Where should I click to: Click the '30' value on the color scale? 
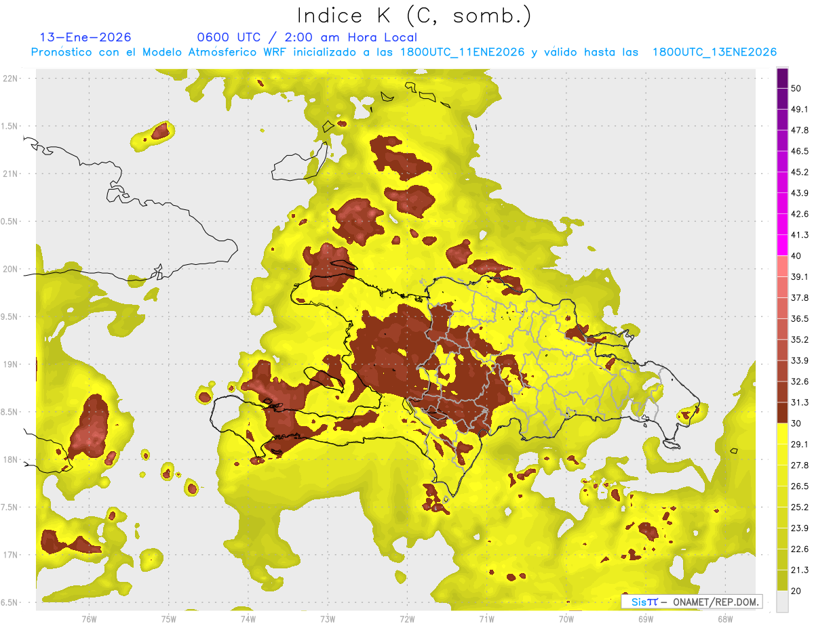click(x=796, y=423)
